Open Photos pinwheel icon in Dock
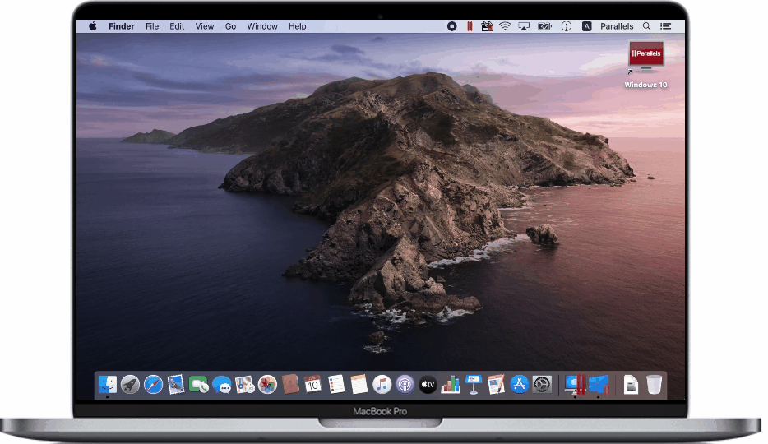The image size is (768, 444). click(x=267, y=385)
